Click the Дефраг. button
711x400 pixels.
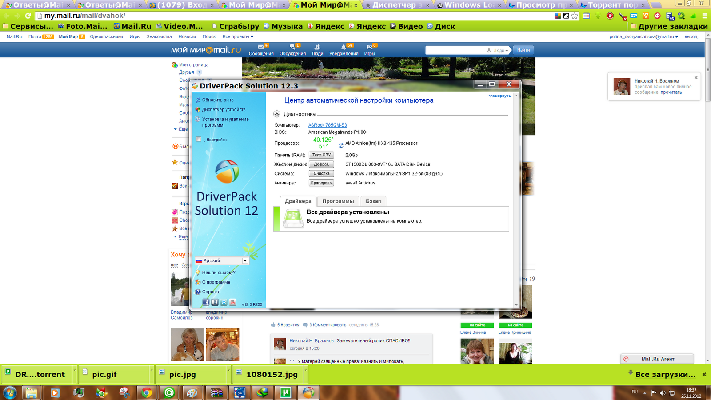321,164
